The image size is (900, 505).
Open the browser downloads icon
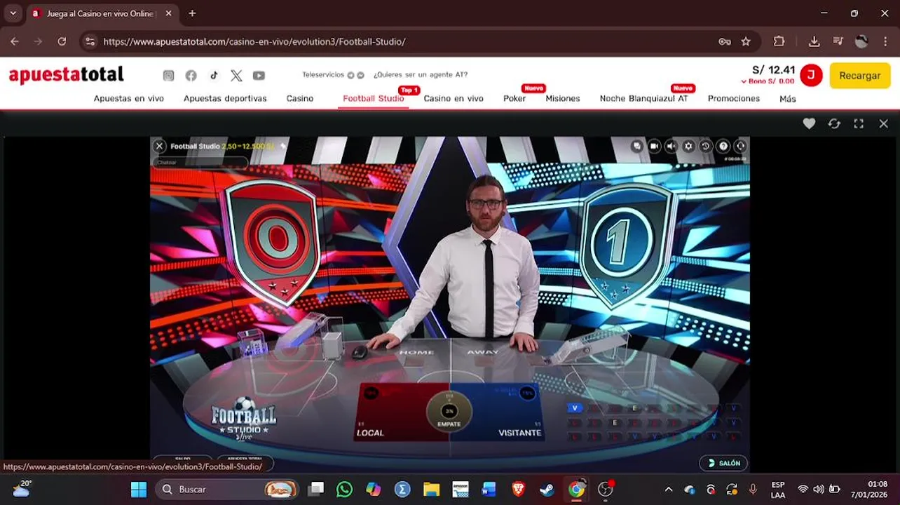(x=814, y=41)
